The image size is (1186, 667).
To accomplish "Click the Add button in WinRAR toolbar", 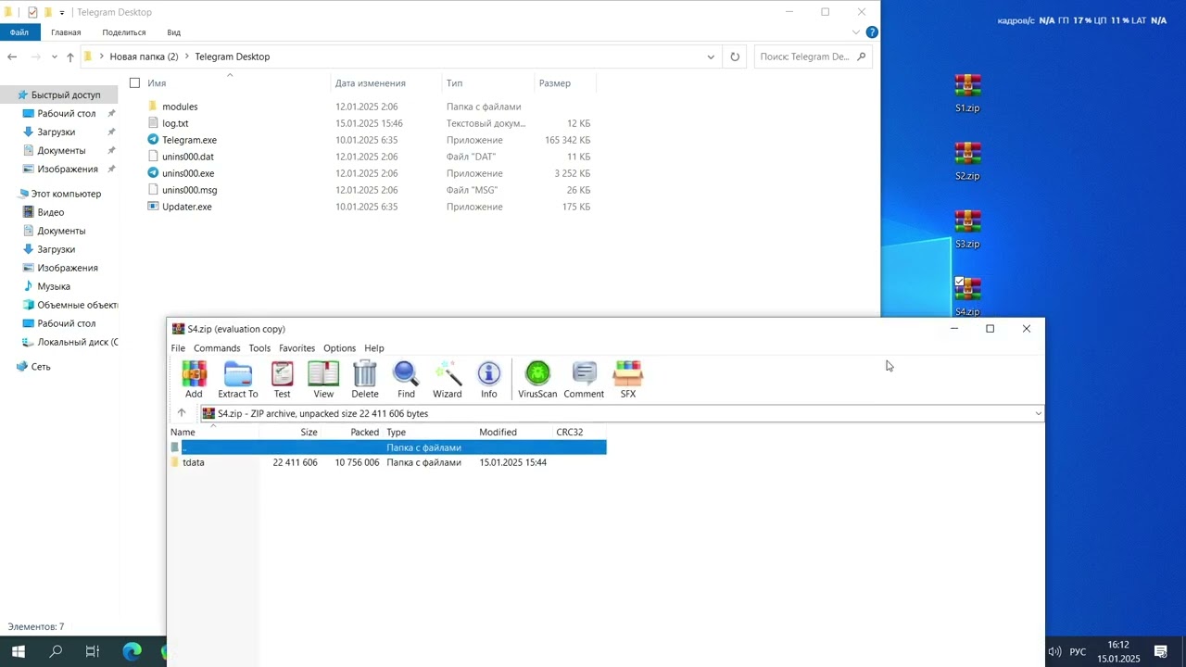I will [194, 380].
